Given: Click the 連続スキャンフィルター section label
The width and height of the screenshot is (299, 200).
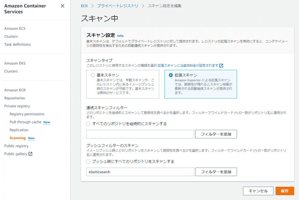Looking at the screenshot, I should 107,108.
